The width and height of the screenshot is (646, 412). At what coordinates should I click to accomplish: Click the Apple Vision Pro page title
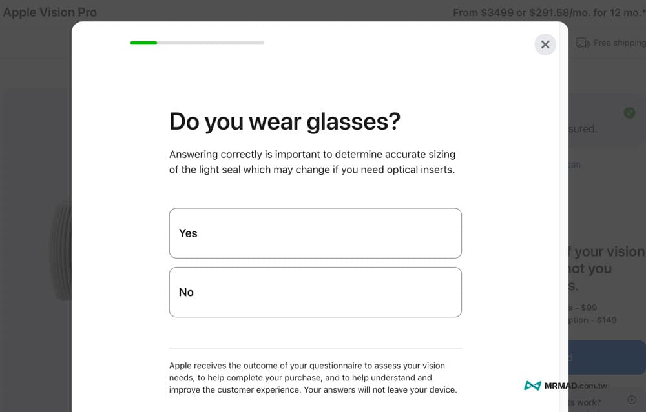click(50, 12)
